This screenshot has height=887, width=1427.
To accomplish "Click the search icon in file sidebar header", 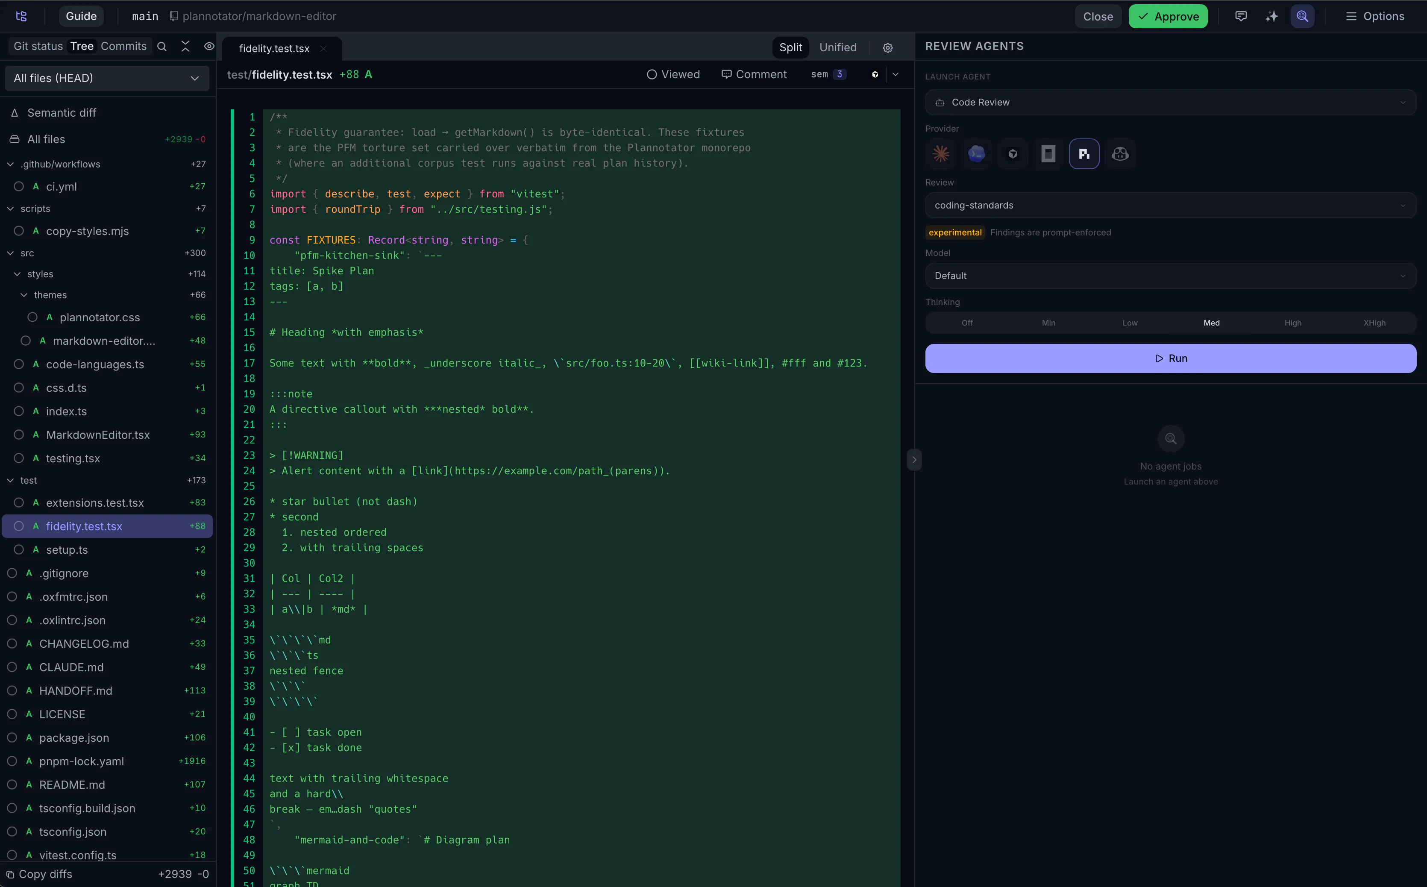I will click(x=162, y=46).
